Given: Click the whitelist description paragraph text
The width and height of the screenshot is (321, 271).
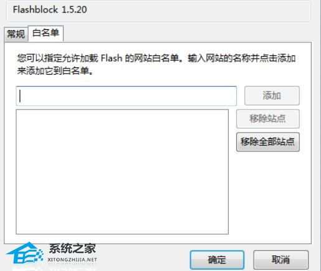Looking at the screenshot, I should coord(156,65).
